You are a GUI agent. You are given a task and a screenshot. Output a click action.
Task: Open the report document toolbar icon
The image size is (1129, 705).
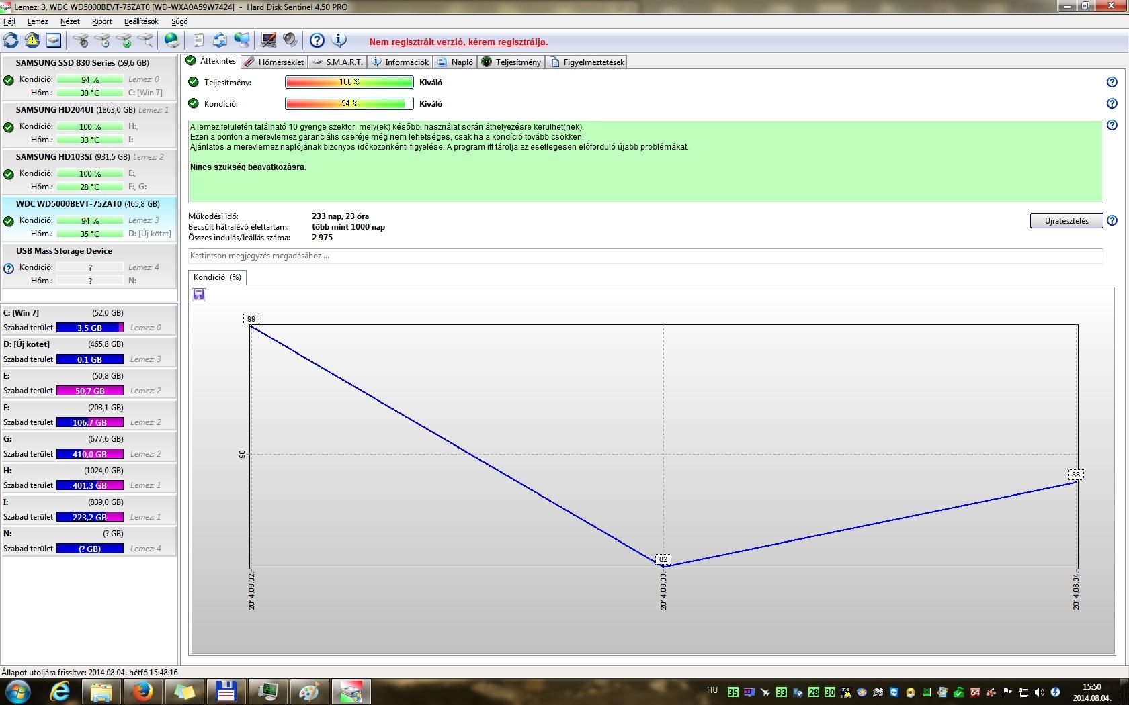click(199, 40)
